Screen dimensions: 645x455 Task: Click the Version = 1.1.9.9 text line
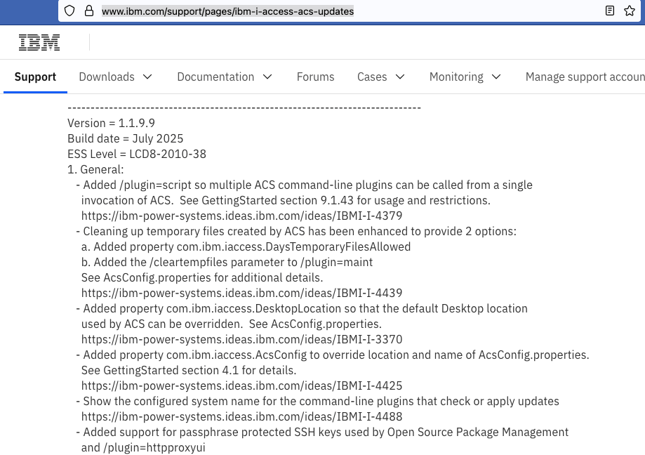(111, 124)
